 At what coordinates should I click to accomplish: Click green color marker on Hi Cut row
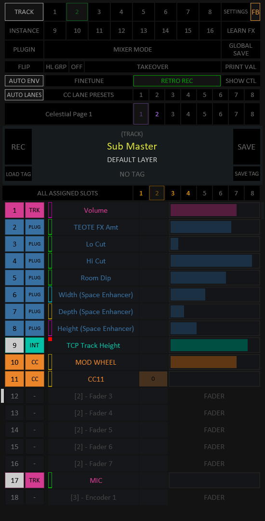click(50, 261)
